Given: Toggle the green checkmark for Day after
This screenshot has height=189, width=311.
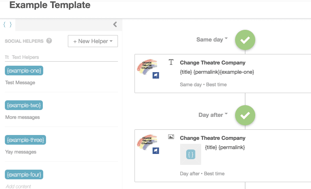Looking at the screenshot, I should [x=245, y=115].
